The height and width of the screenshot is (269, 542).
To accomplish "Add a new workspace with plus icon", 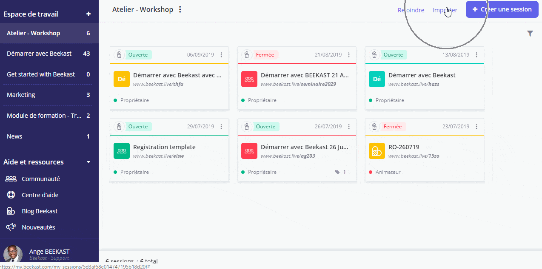I will (x=88, y=14).
